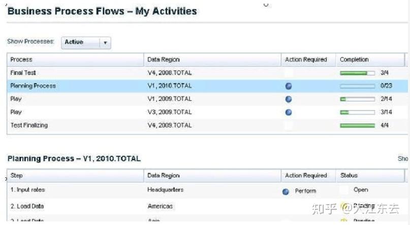Sort by top Data Region column header
The width and height of the screenshot is (410, 225).
coord(163,59)
